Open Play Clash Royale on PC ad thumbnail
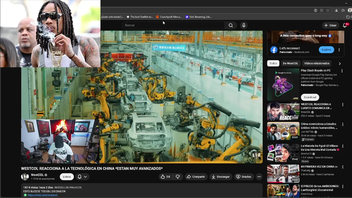The height and width of the screenshot is (198, 352). click(283, 84)
